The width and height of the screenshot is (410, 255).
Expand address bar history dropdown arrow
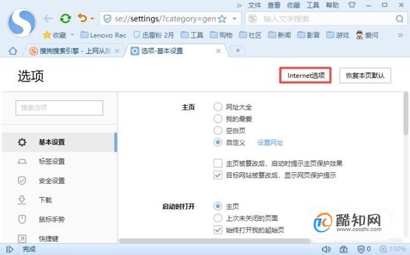234,19
